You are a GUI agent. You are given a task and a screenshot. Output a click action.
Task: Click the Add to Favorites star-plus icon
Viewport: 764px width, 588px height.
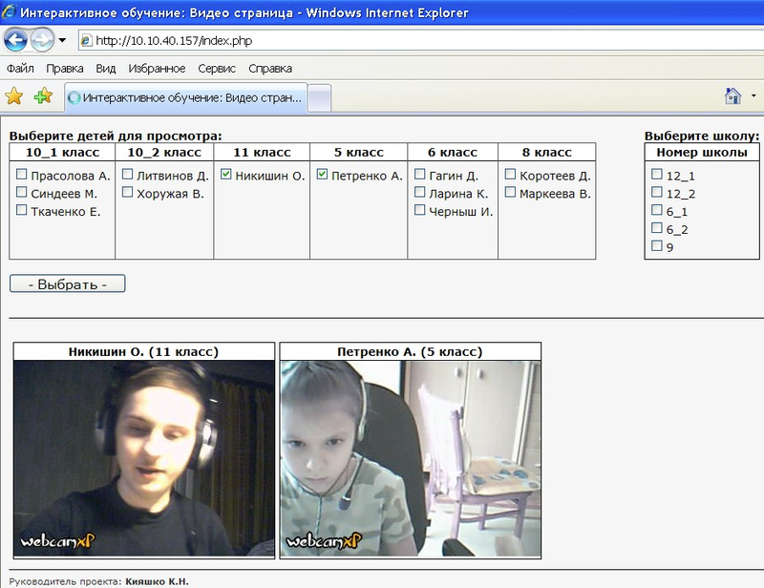pos(43,95)
